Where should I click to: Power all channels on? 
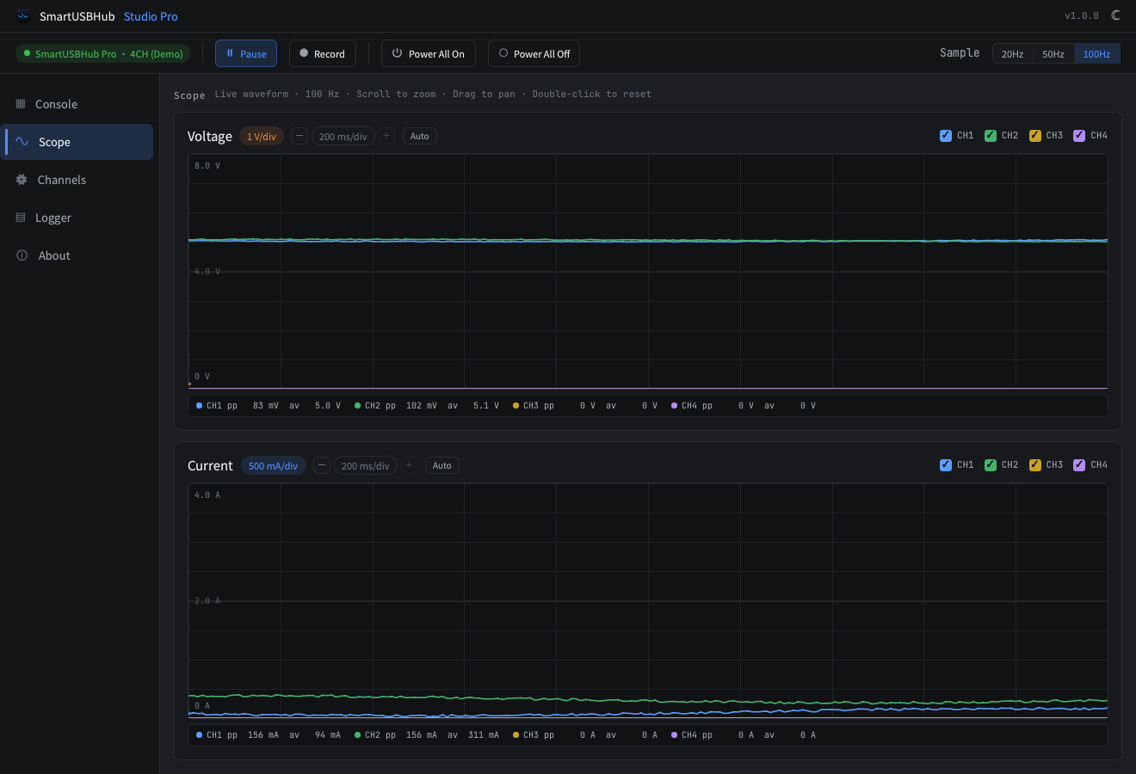pyautogui.click(x=429, y=53)
